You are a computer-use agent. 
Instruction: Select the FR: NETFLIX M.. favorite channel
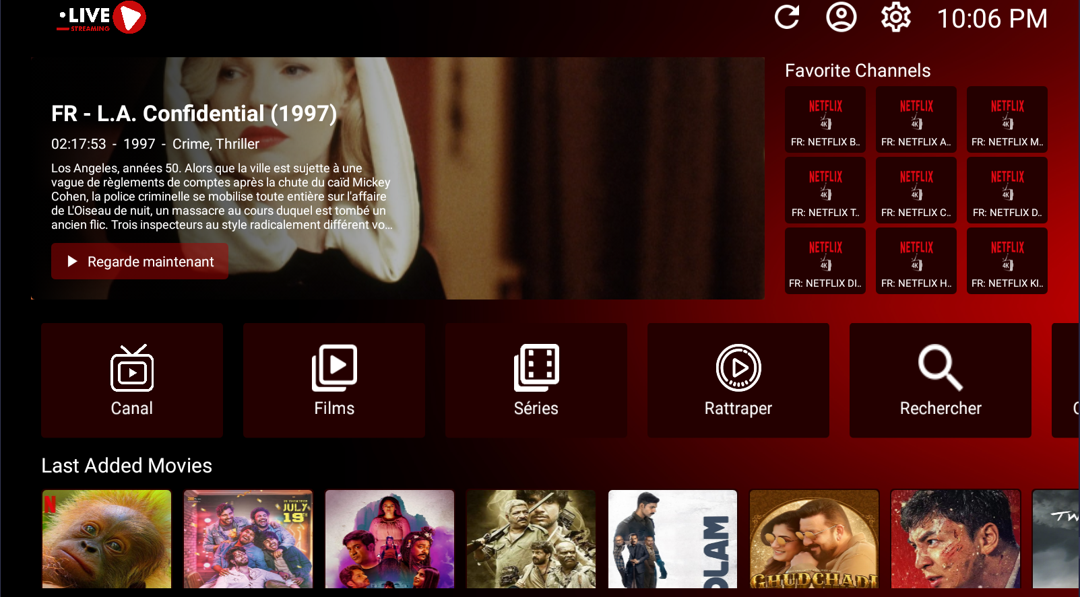(x=1007, y=119)
